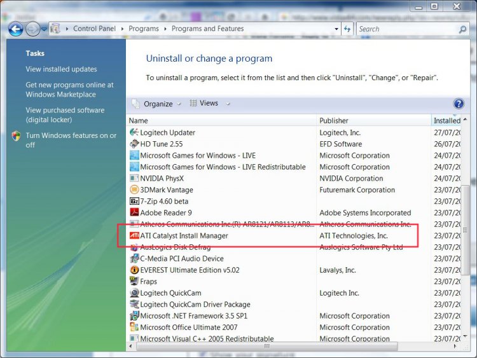
Task: Click the horizontal scrollbar right arrow
Action: pos(455,346)
